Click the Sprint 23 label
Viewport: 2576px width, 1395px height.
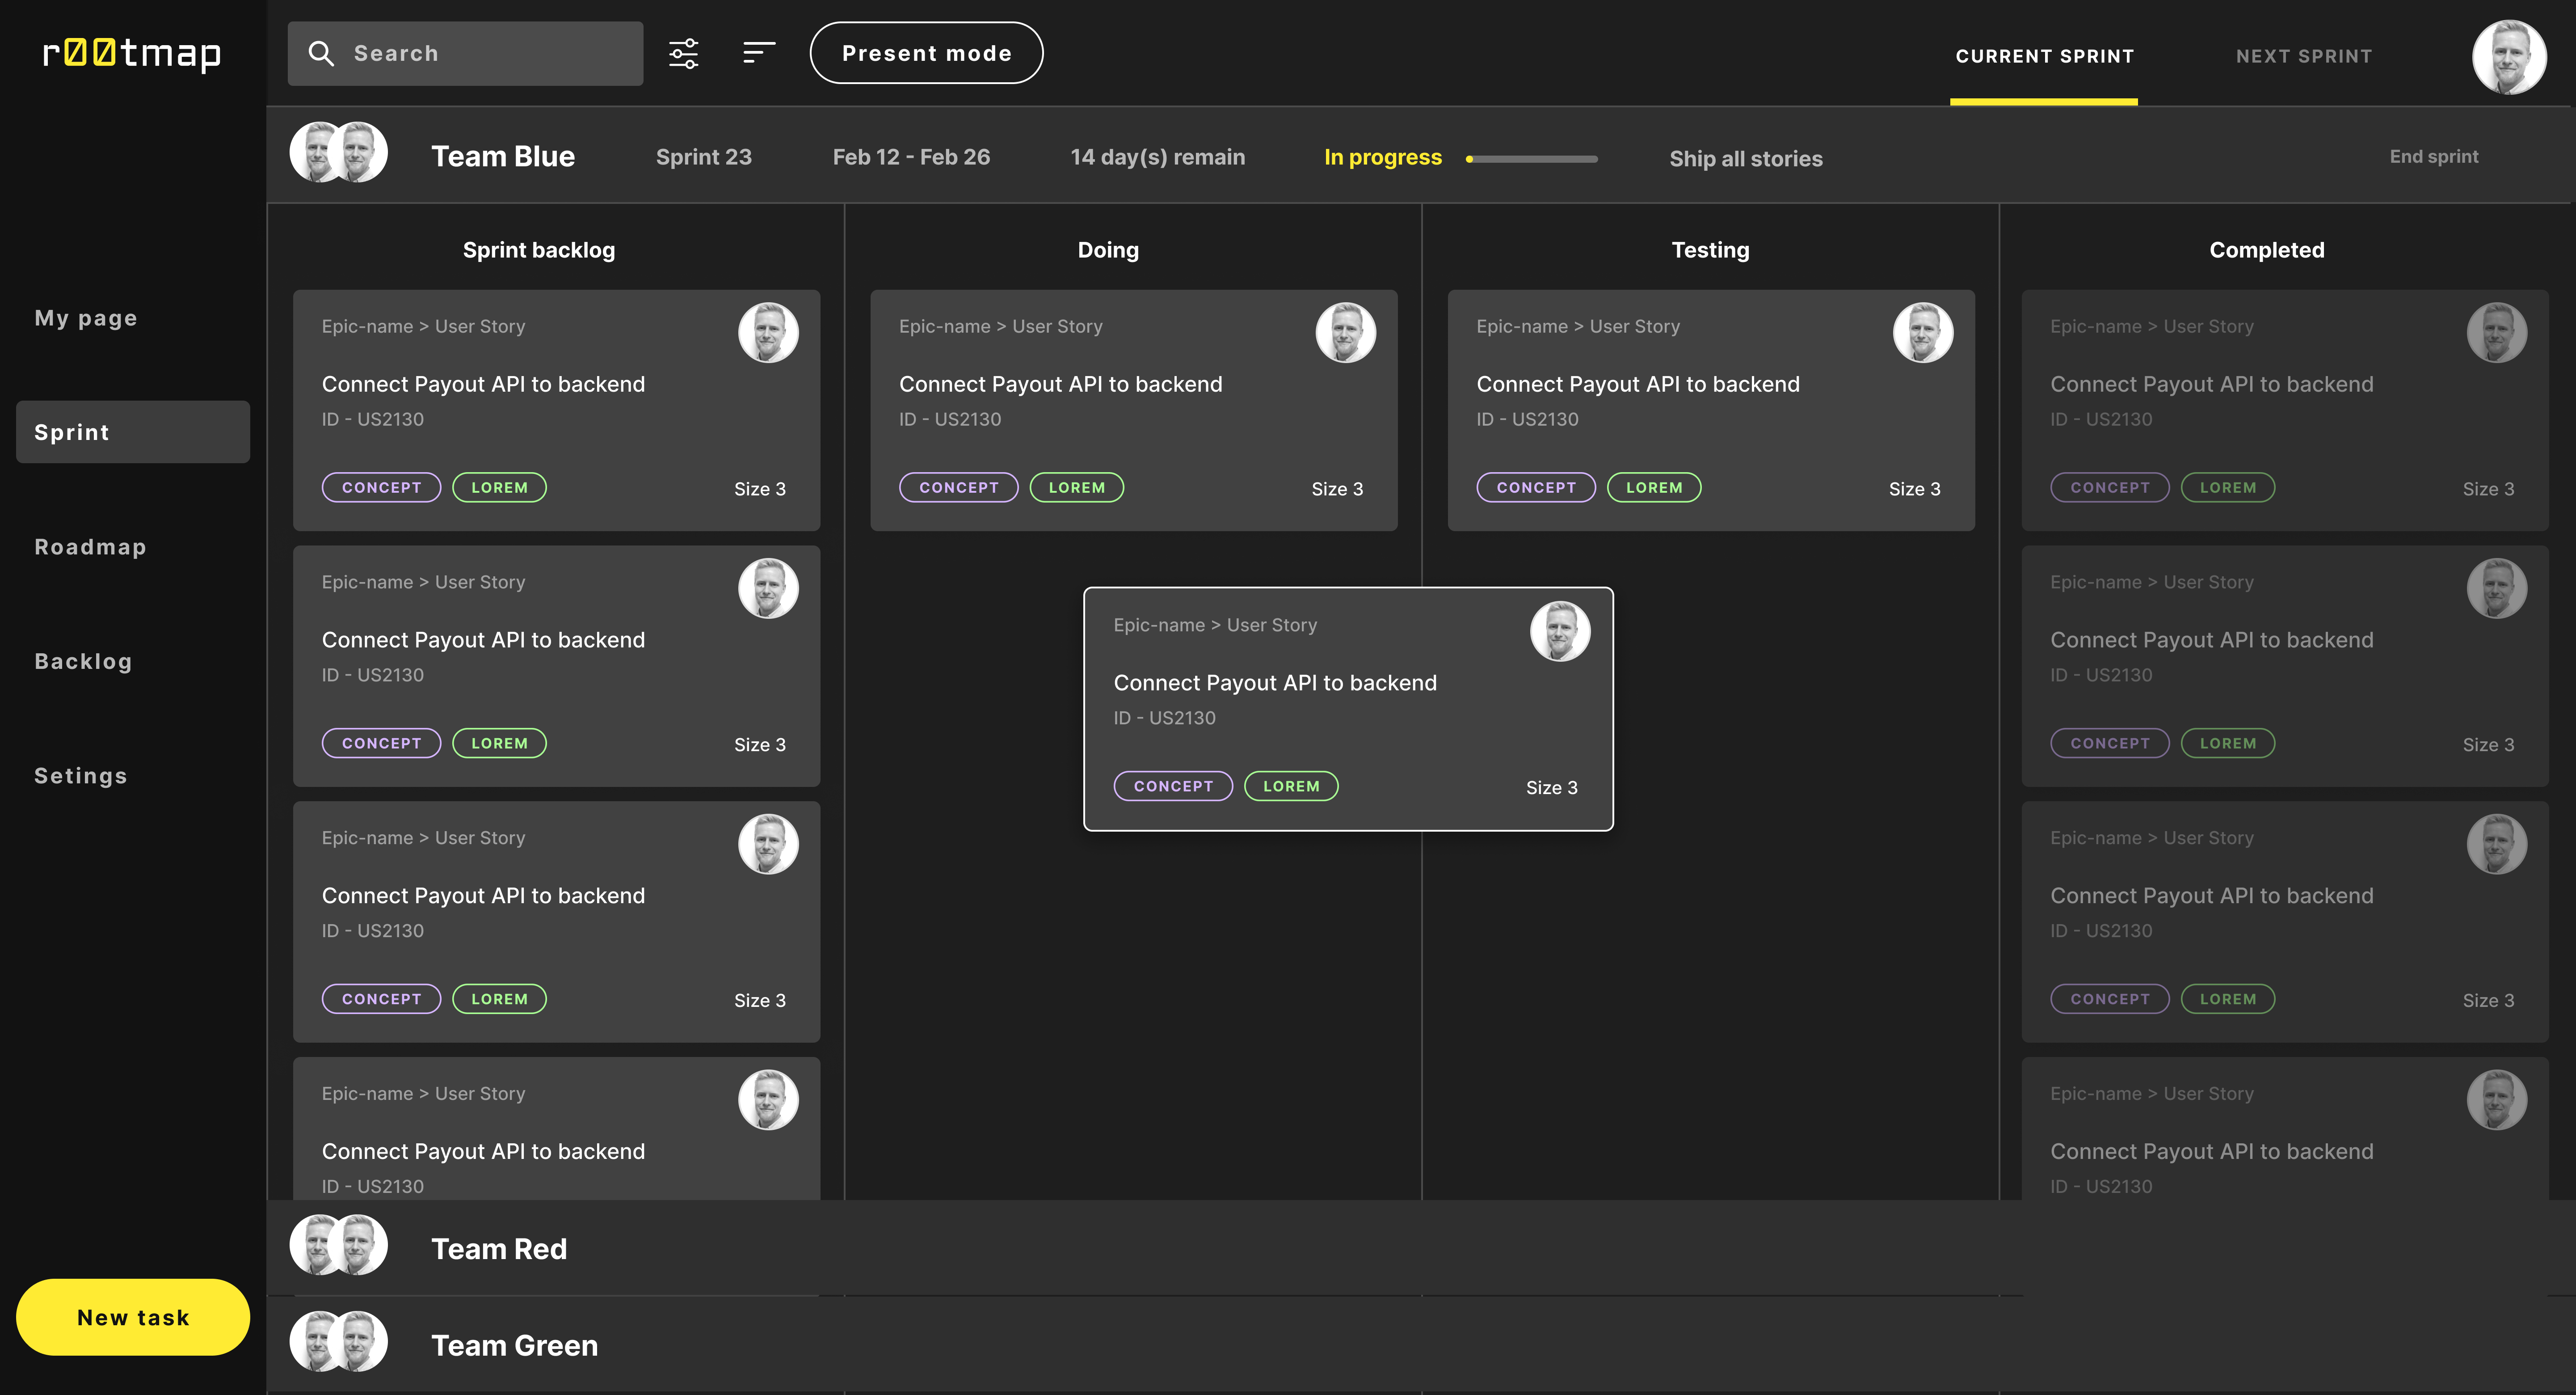(x=703, y=157)
